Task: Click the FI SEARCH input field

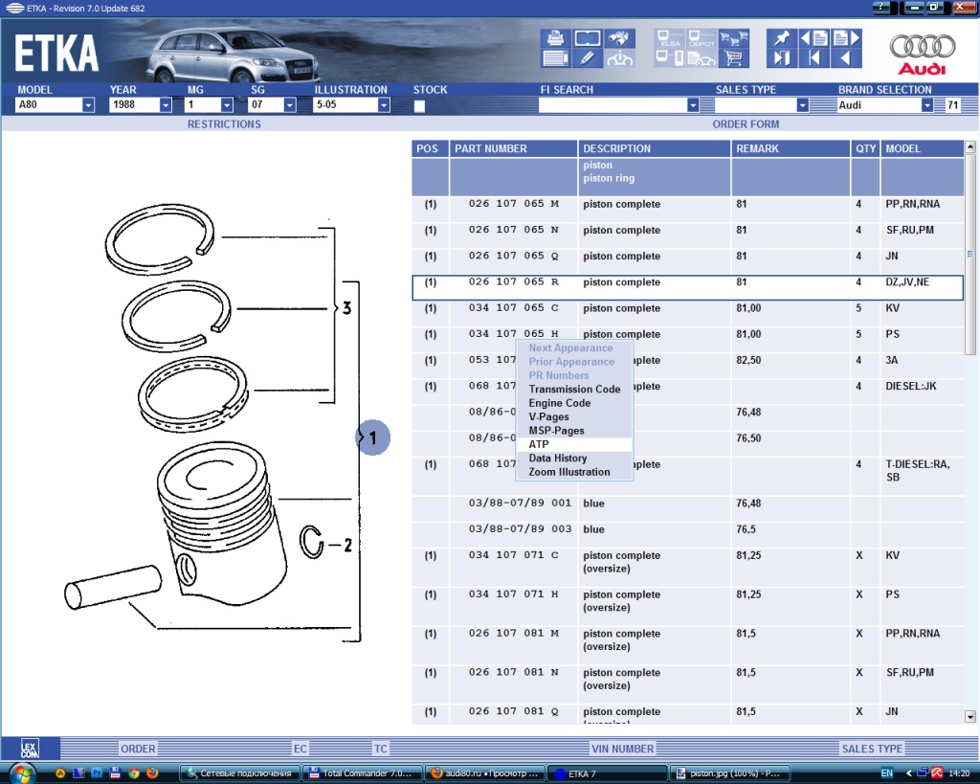Action: tap(612, 105)
